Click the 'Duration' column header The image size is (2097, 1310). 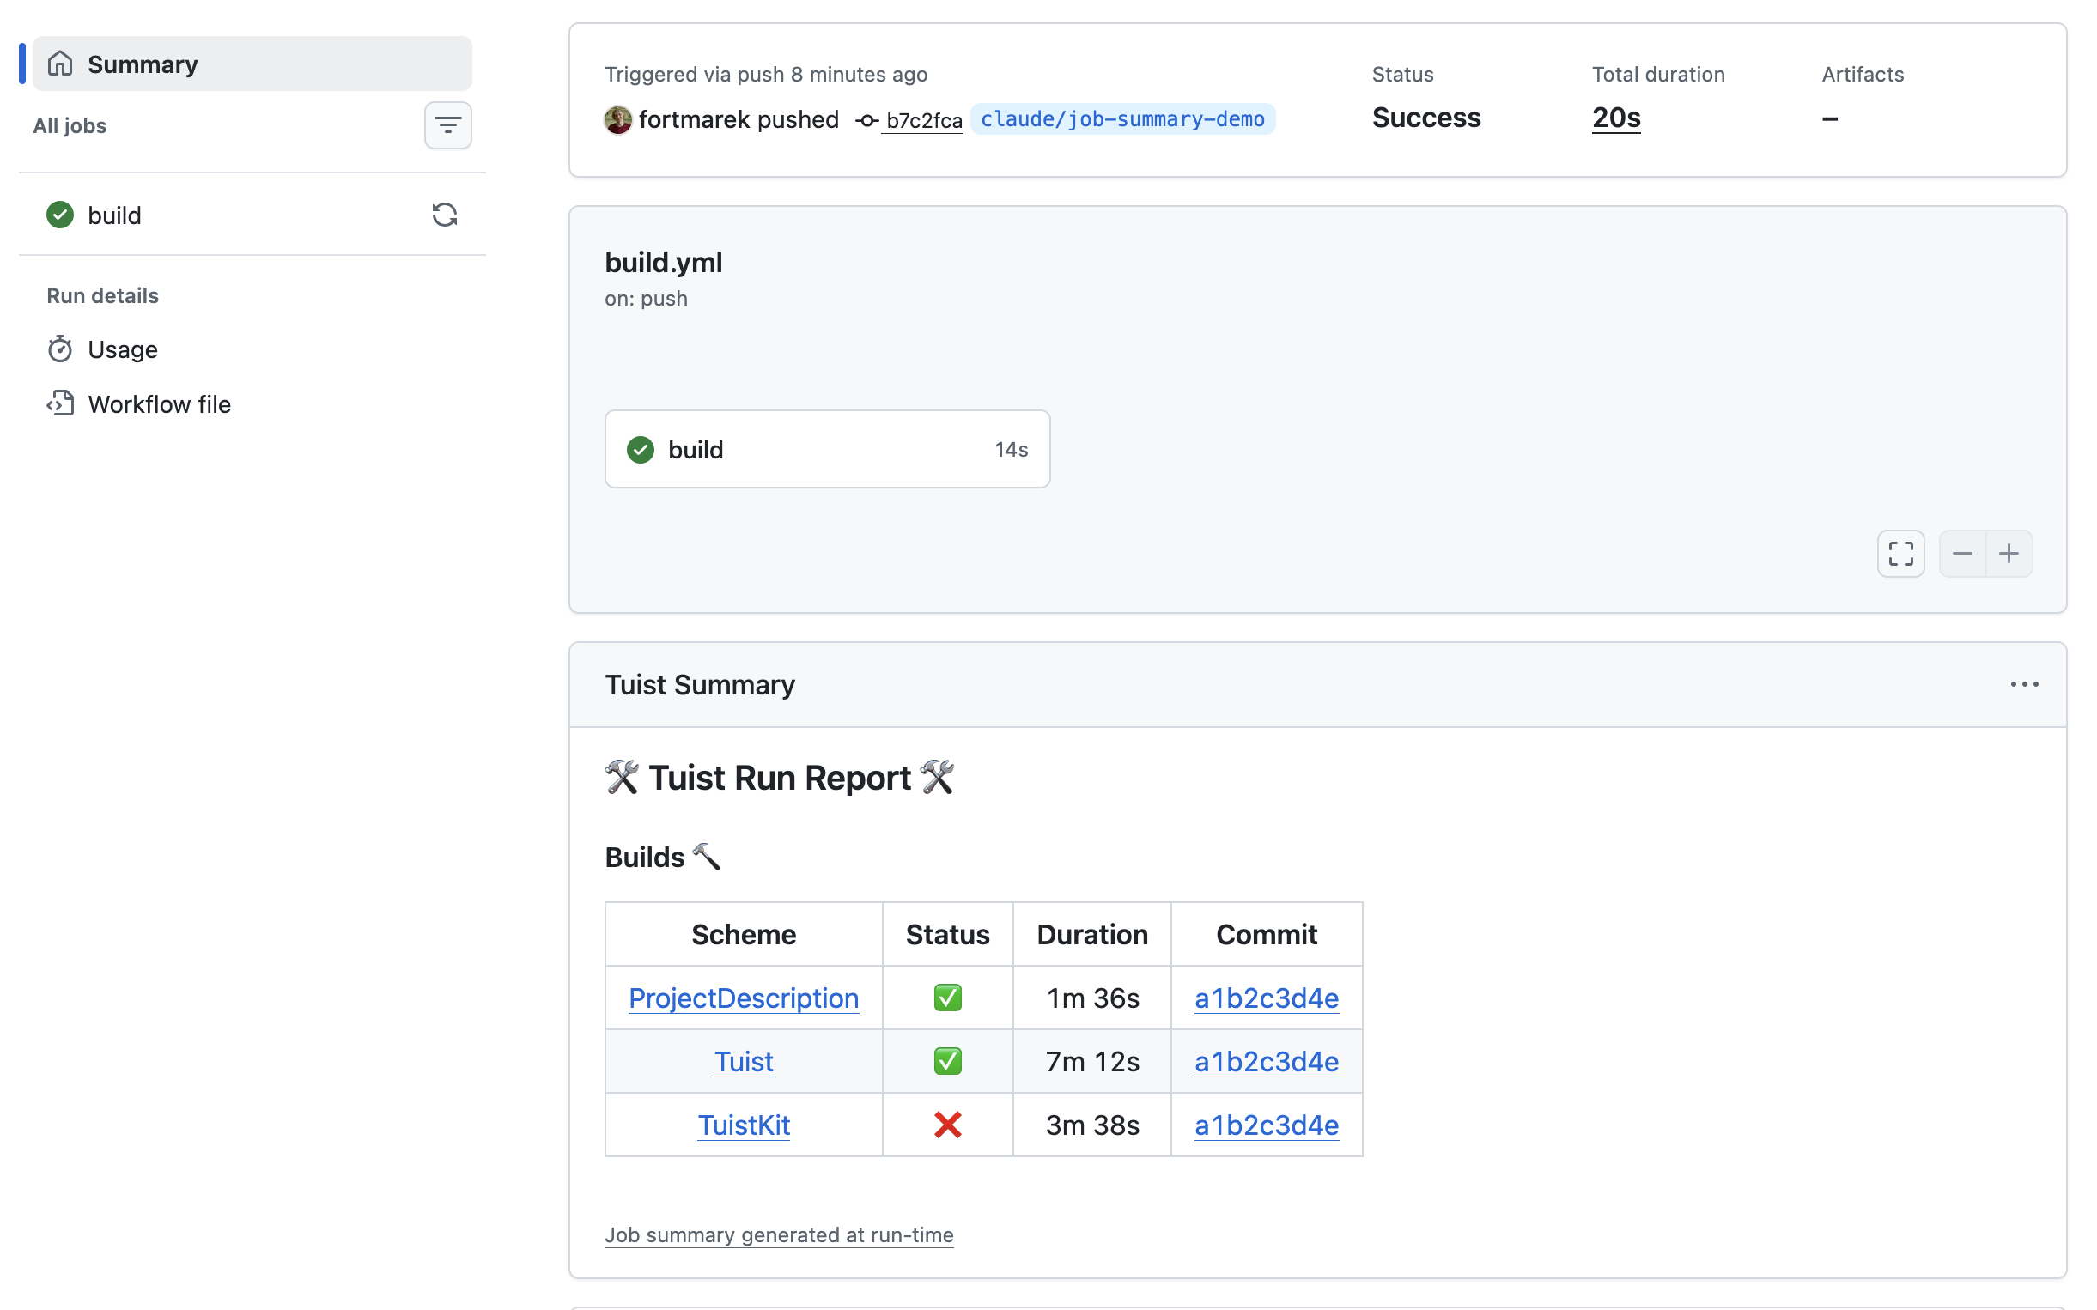click(x=1092, y=934)
